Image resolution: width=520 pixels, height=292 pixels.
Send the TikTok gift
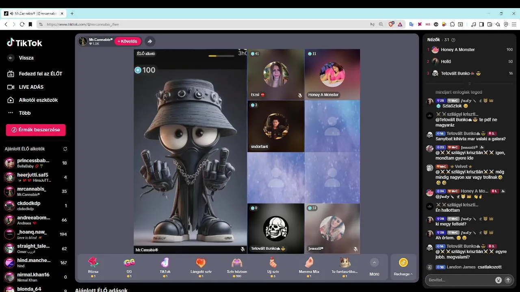pos(165,267)
